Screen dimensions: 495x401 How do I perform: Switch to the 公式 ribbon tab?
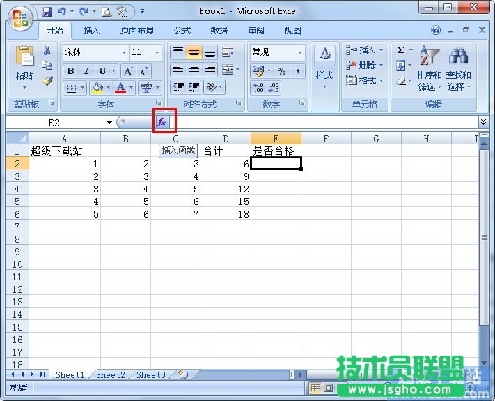pos(182,31)
